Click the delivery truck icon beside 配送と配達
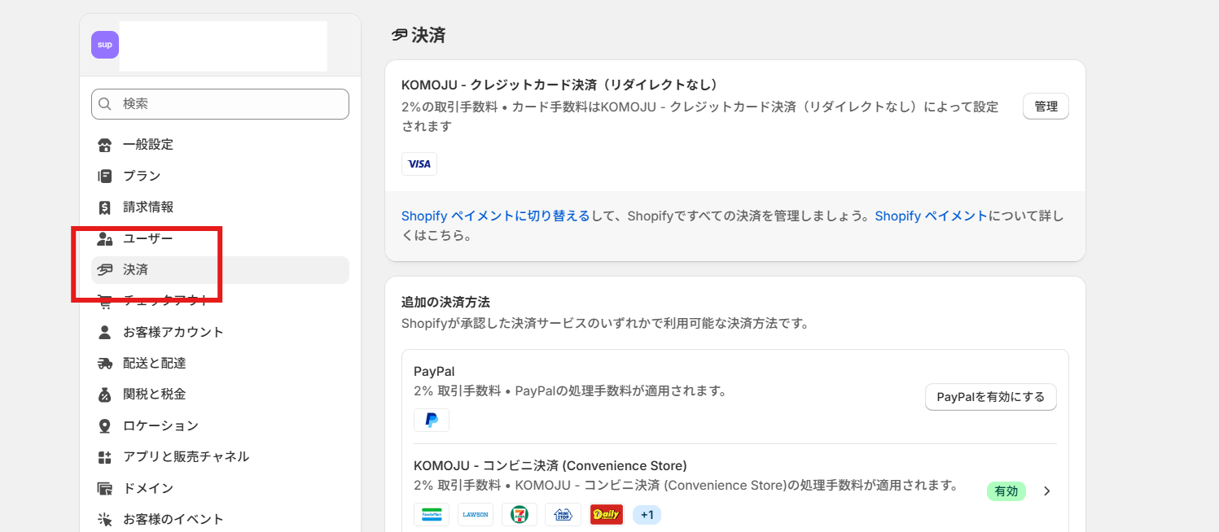The width and height of the screenshot is (1219, 532). [104, 364]
